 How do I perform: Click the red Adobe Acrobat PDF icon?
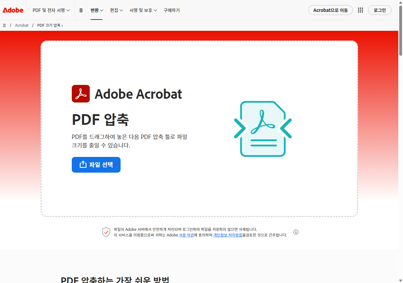coord(81,93)
